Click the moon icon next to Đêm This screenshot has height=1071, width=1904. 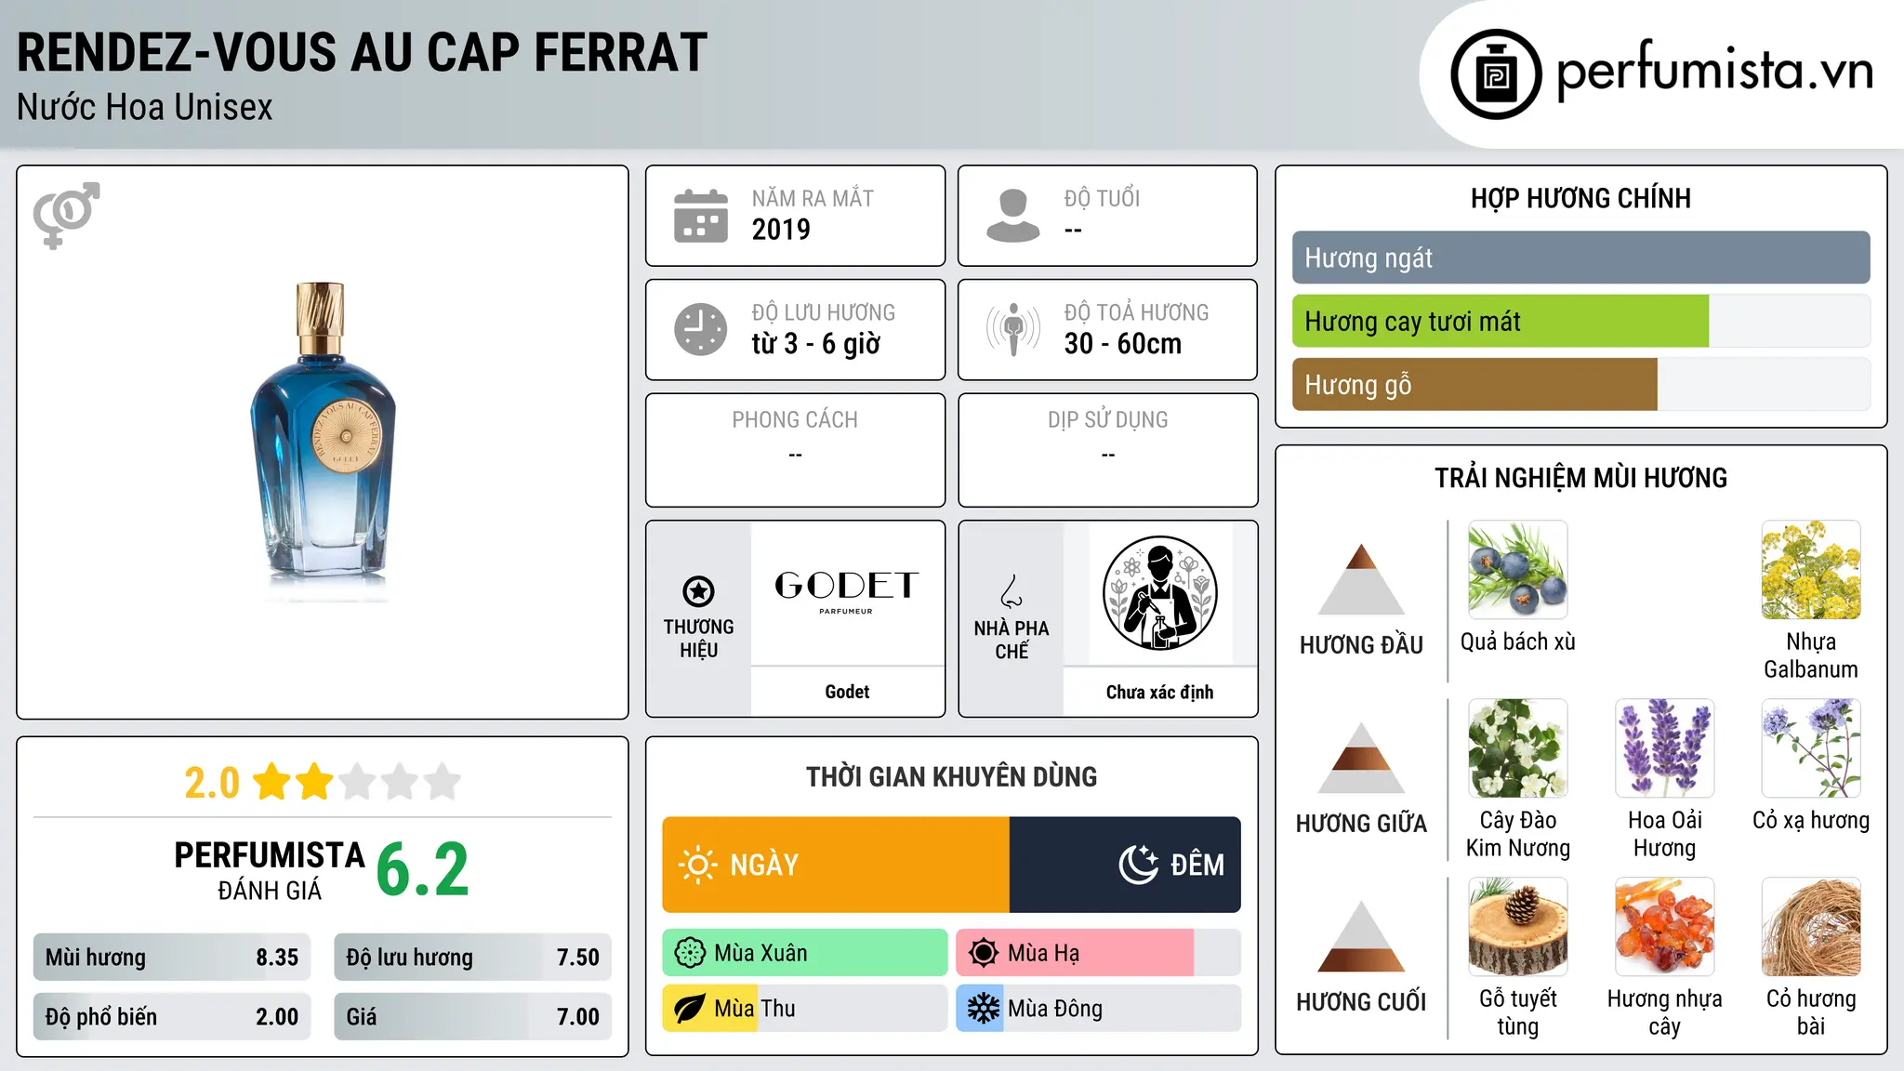point(1138,865)
